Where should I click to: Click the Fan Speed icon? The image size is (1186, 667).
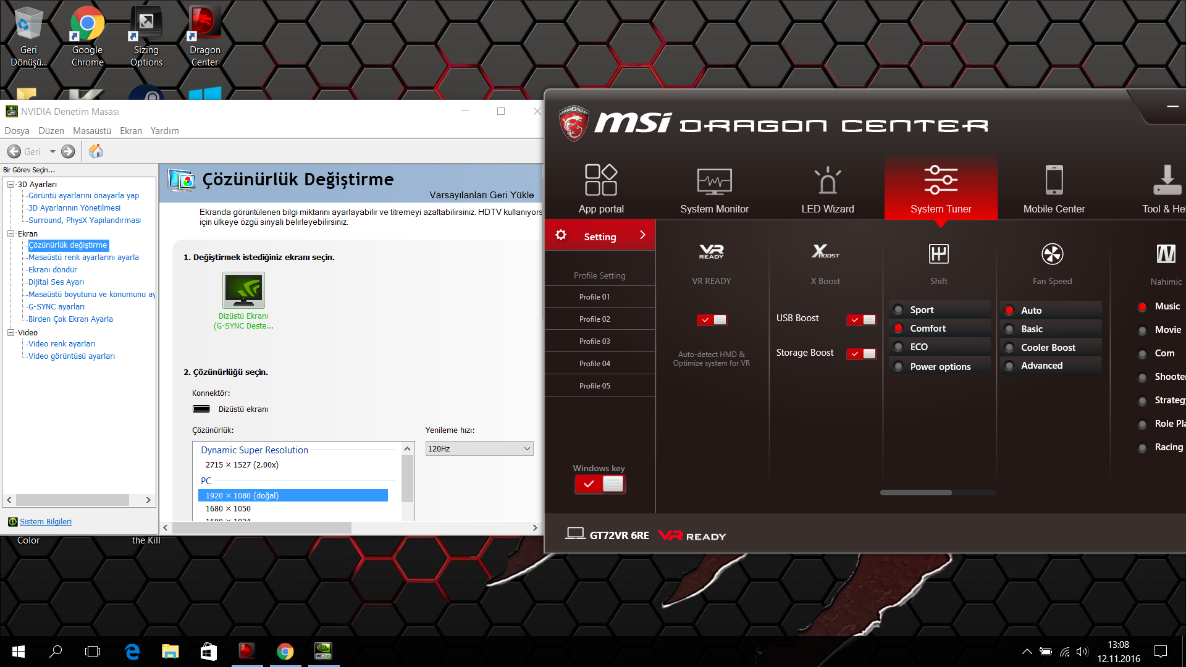tap(1052, 254)
